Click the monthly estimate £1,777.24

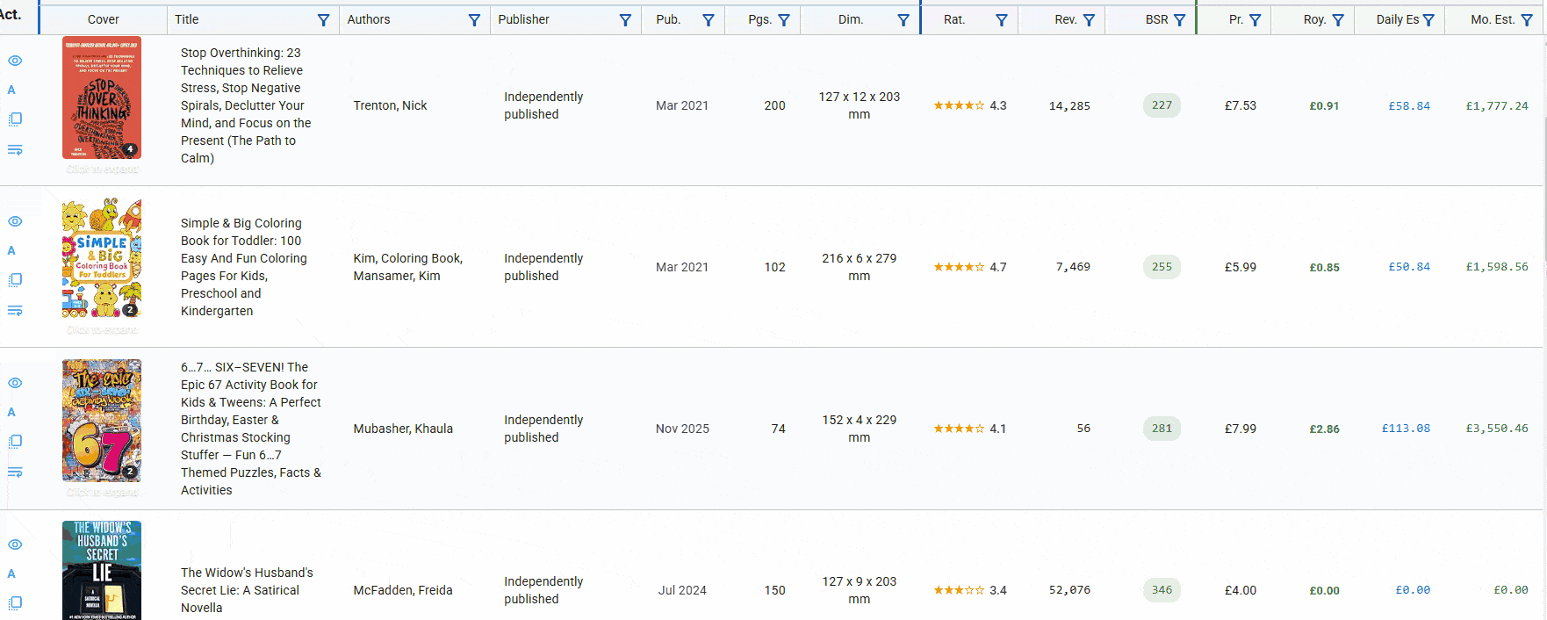pos(1497,105)
